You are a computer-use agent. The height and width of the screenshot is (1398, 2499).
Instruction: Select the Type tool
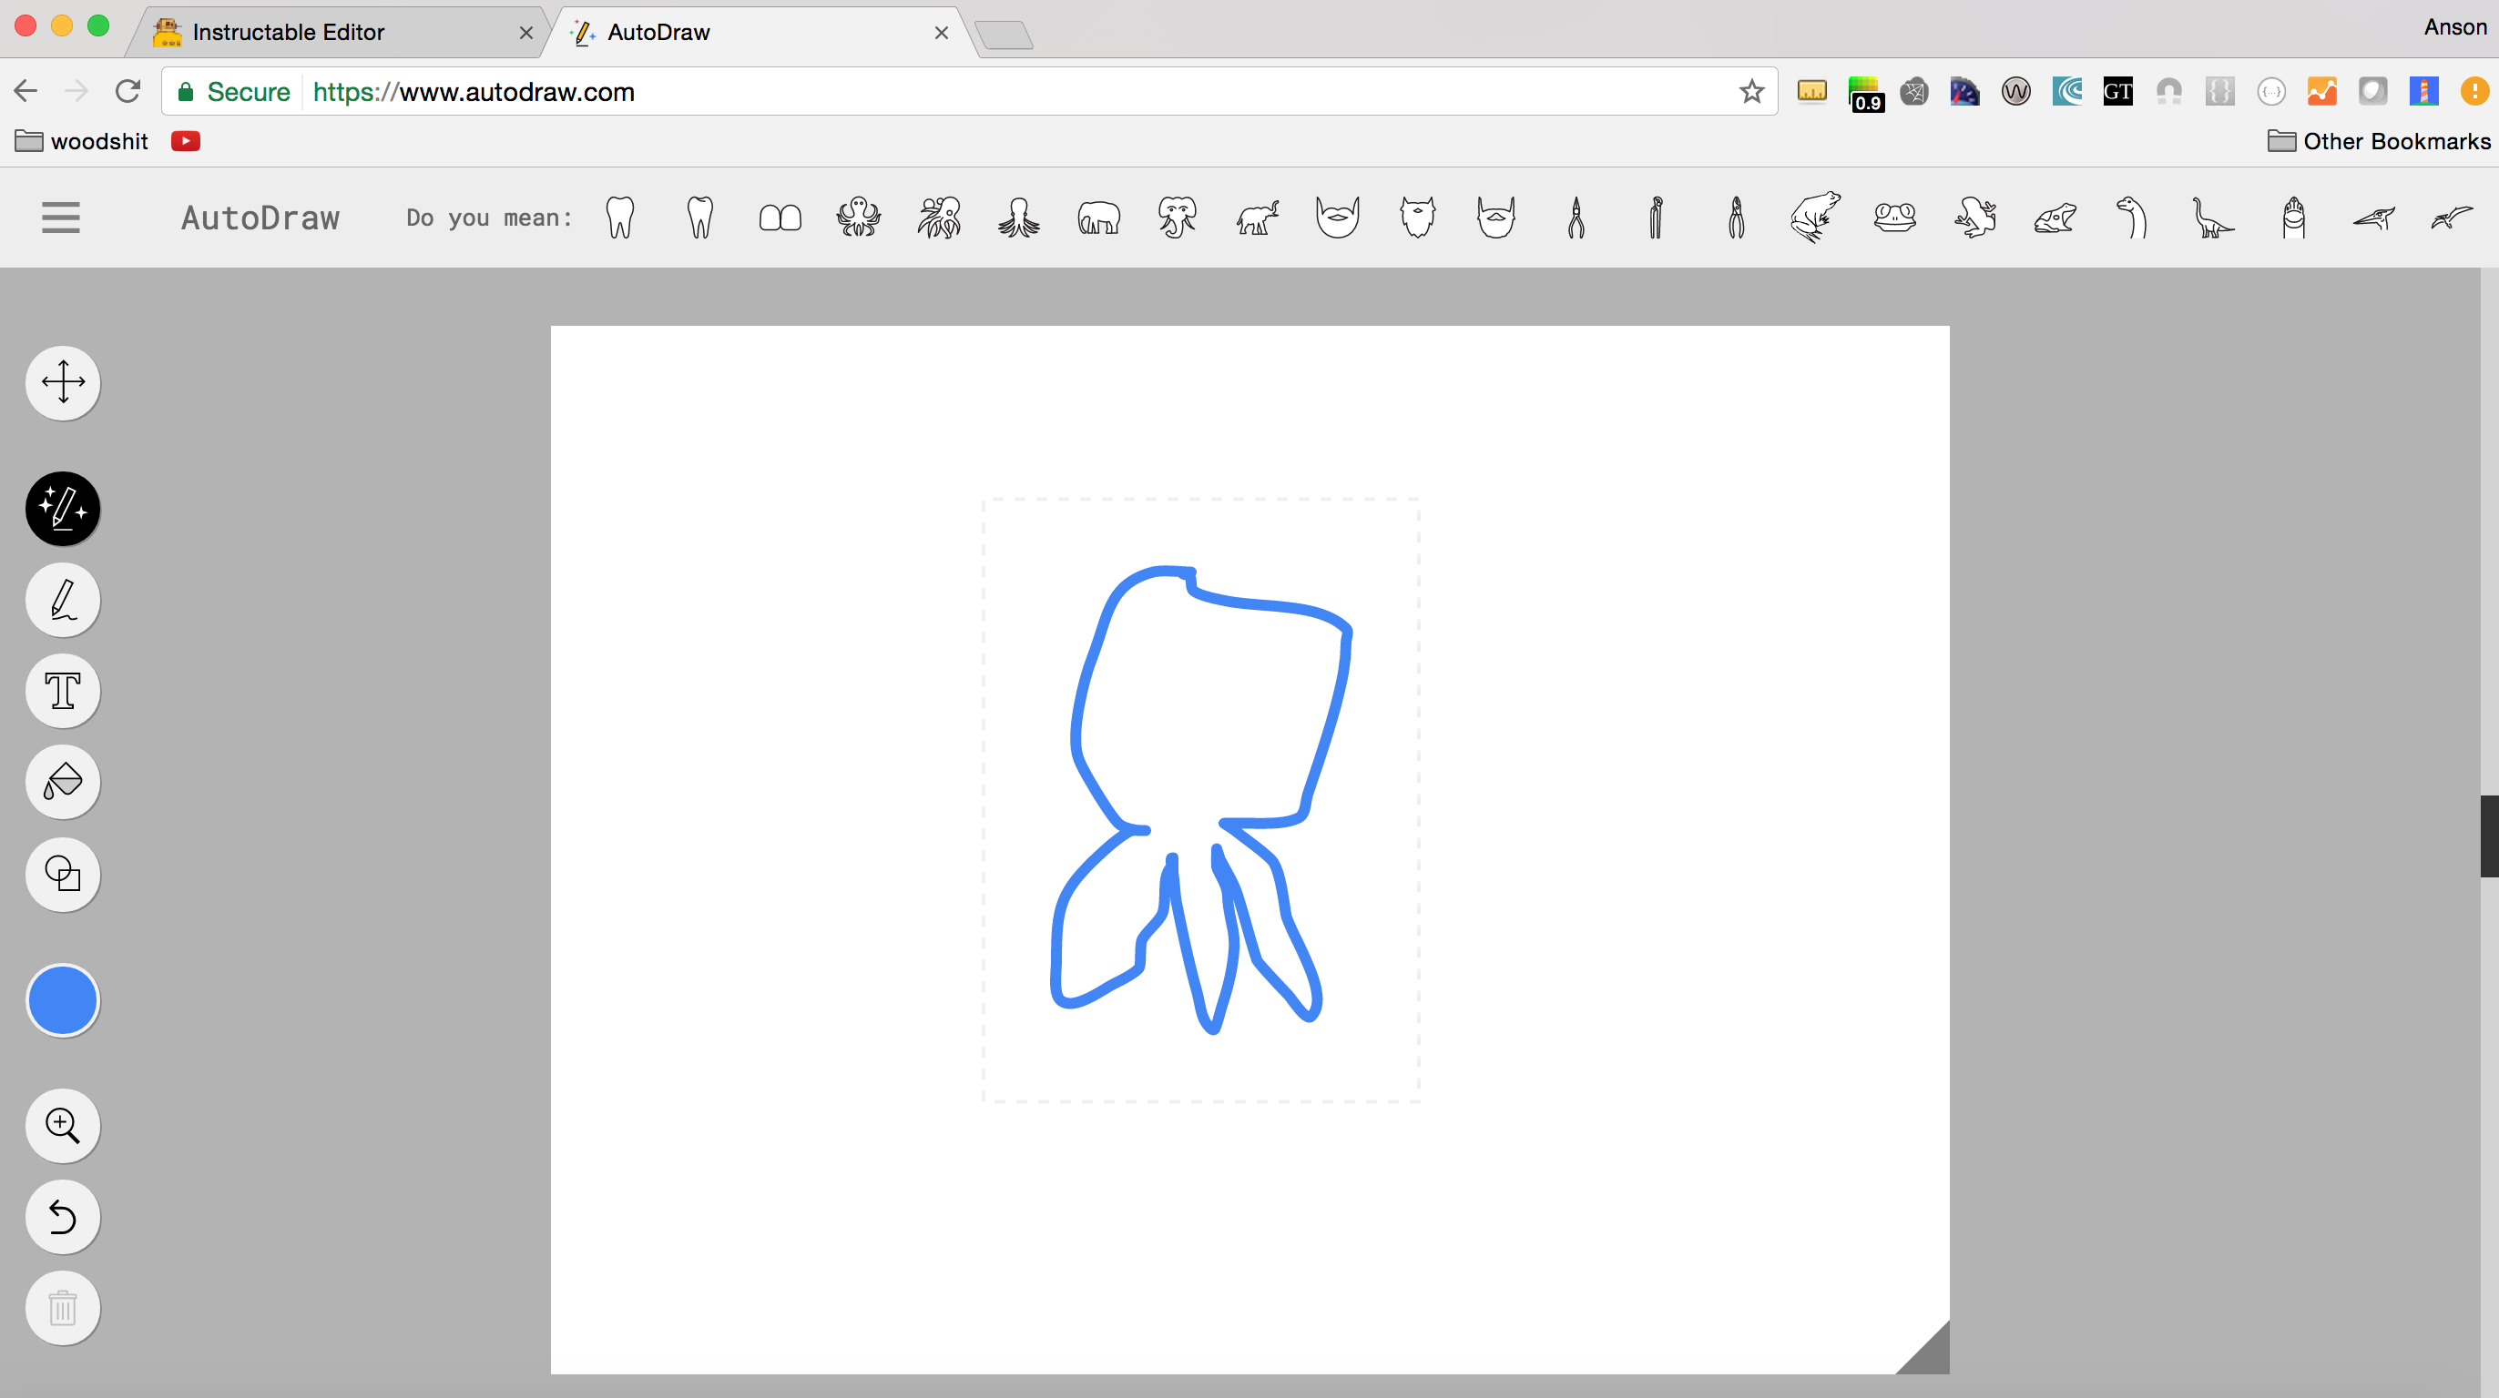[62, 690]
